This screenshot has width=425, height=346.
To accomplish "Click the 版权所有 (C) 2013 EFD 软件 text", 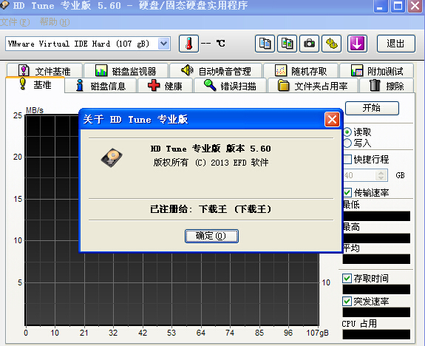I will (x=211, y=163).
